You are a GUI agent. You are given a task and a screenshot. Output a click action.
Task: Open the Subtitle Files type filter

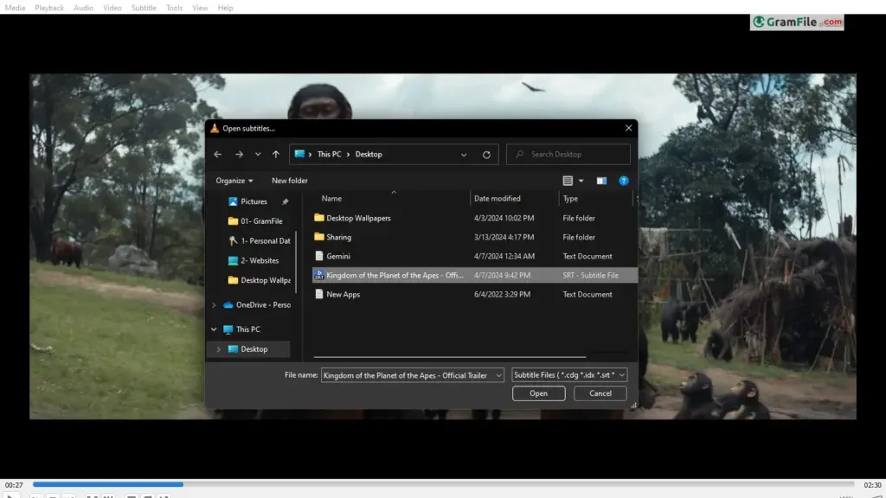pyautogui.click(x=569, y=375)
